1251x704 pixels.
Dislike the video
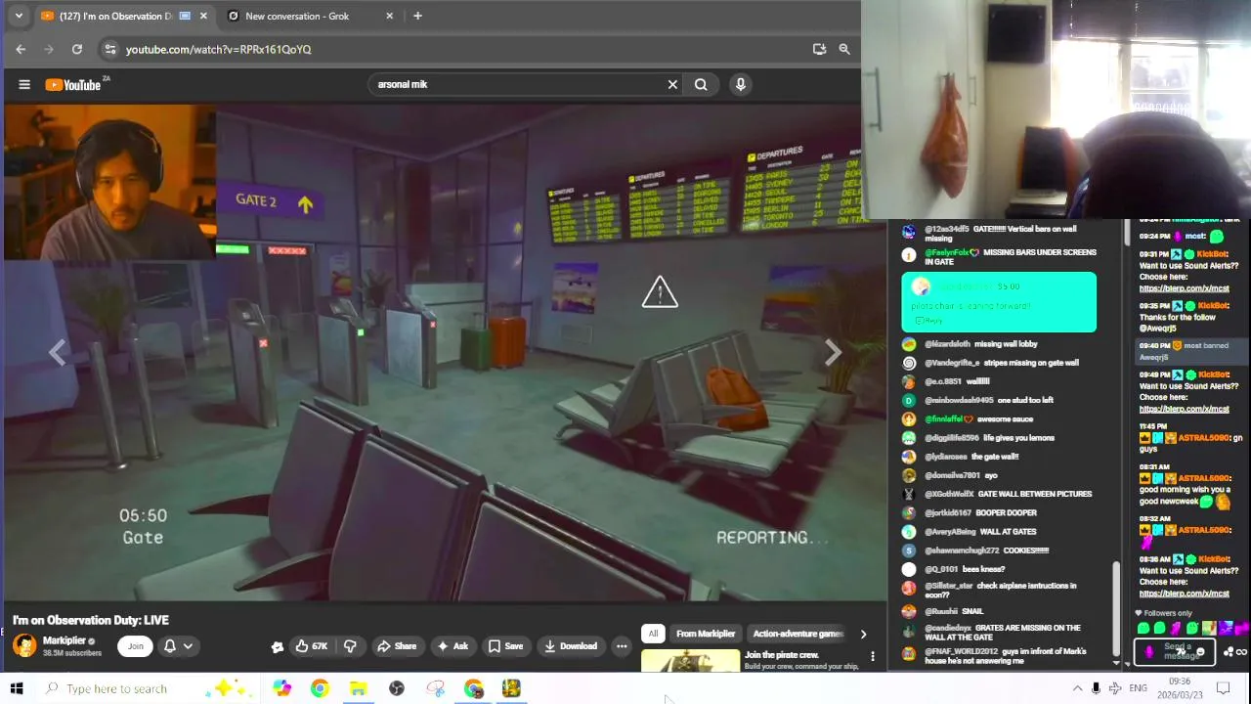point(350,645)
